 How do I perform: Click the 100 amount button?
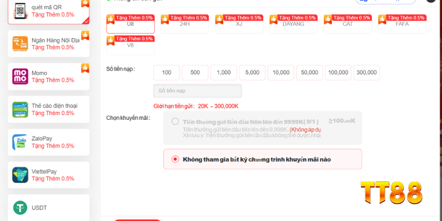tap(166, 72)
